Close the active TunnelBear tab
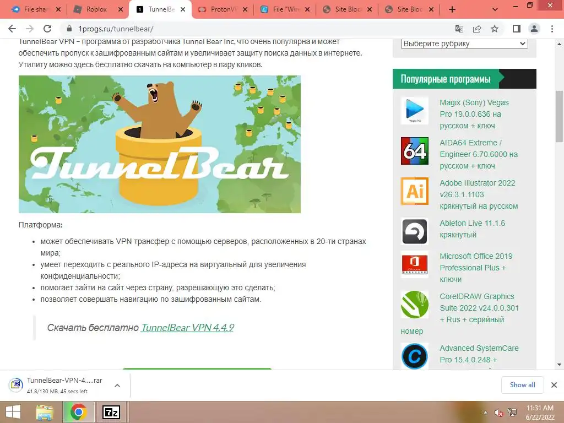The width and height of the screenshot is (564, 423). pos(183,10)
